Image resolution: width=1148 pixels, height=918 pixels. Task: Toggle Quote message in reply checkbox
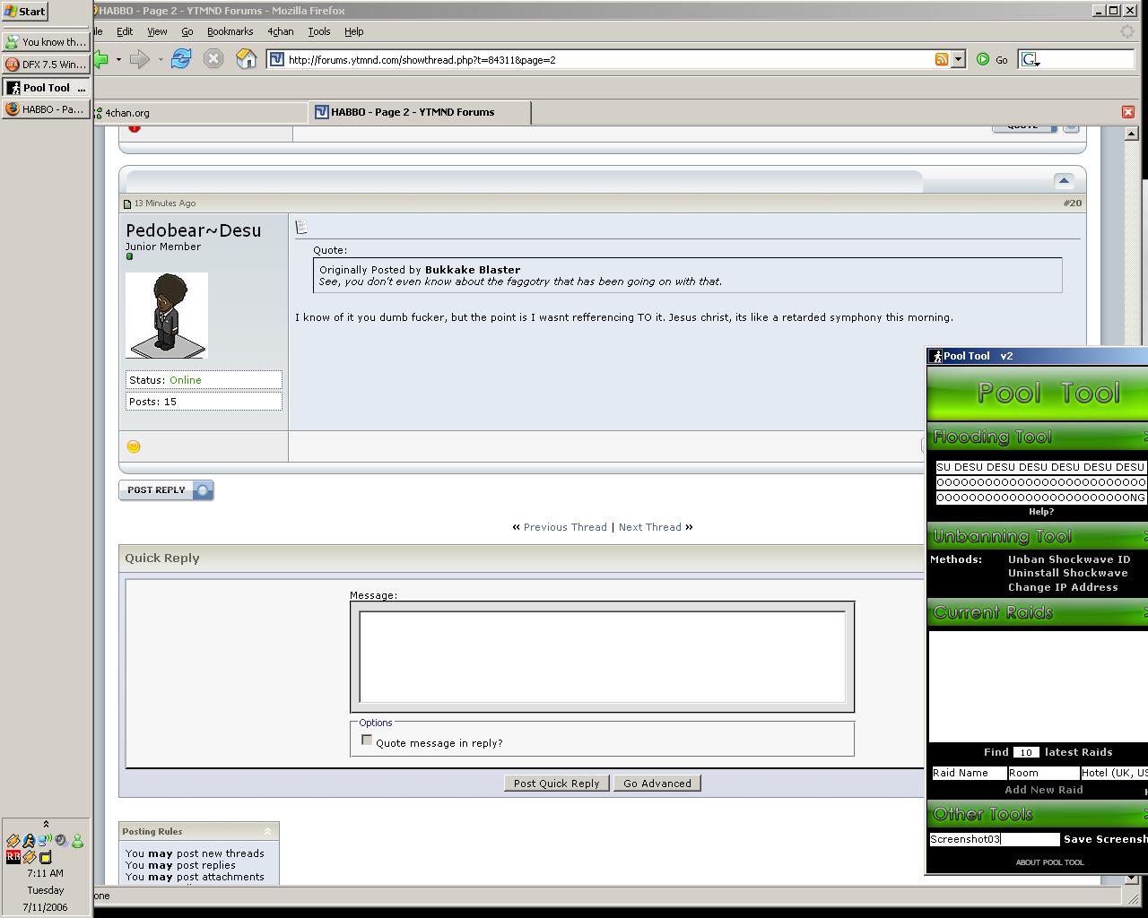367,740
